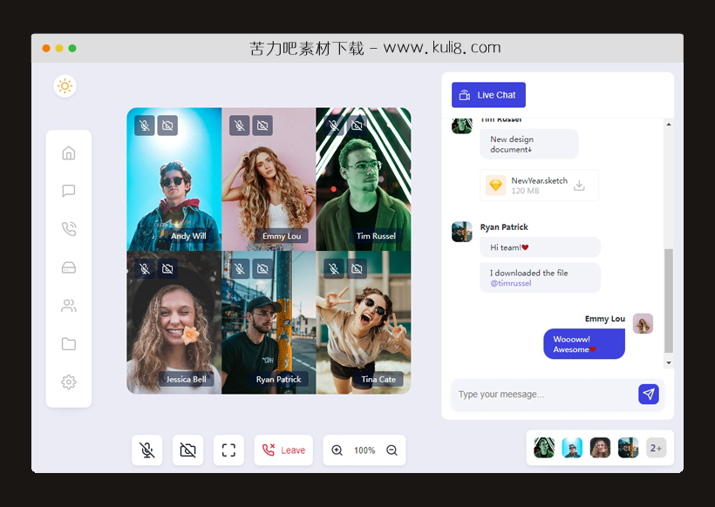Zoom in on the video grid
Screen dimensions: 715x507
(x=337, y=450)
